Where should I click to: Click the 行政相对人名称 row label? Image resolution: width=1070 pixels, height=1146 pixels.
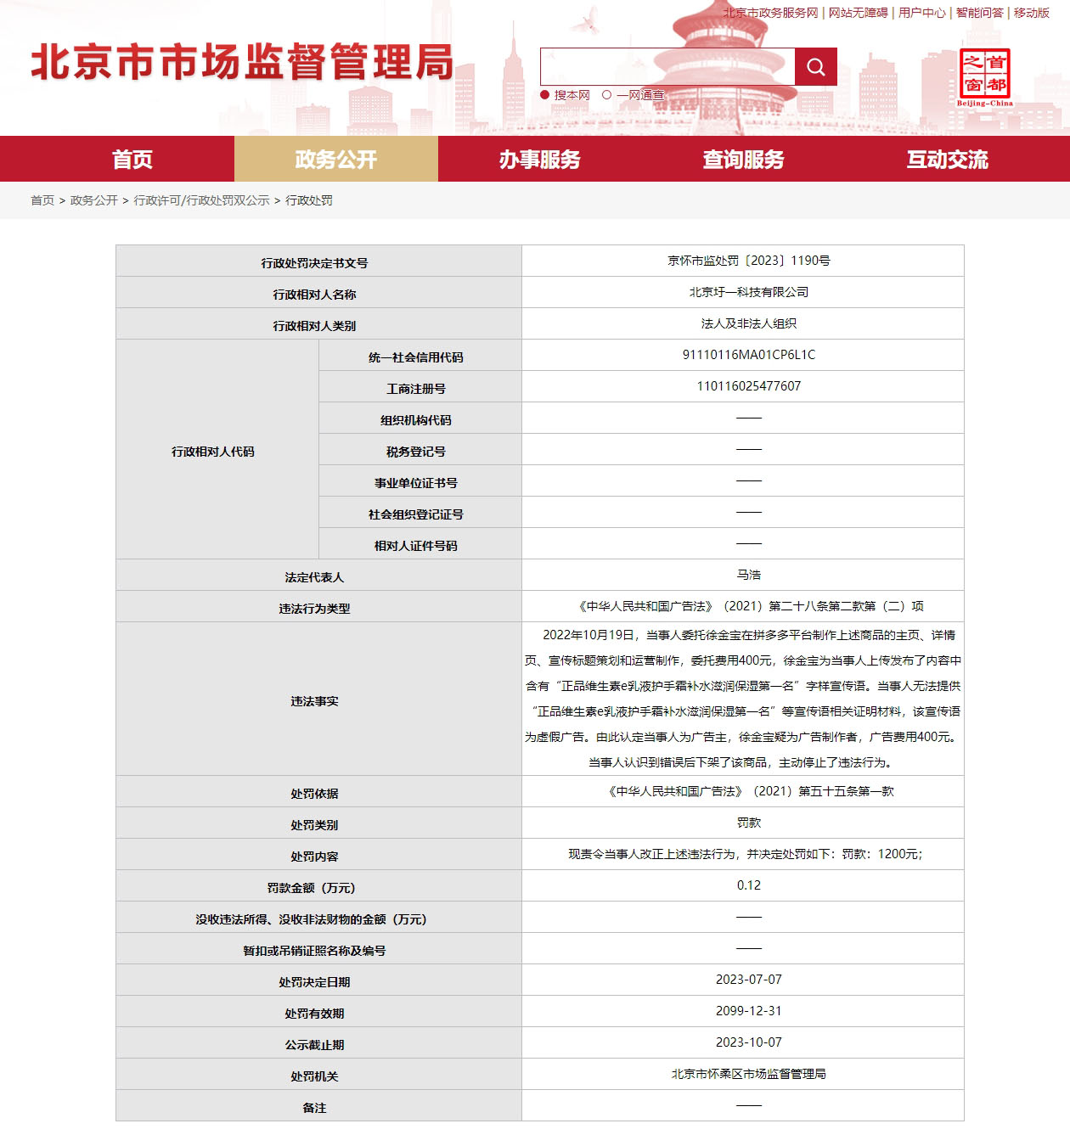pos(314,295)
